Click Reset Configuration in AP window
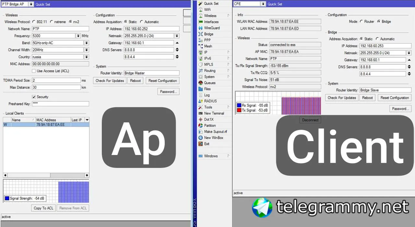Image resolution: width=415 pixels, height=227 pixels. [x=163, y=81]
